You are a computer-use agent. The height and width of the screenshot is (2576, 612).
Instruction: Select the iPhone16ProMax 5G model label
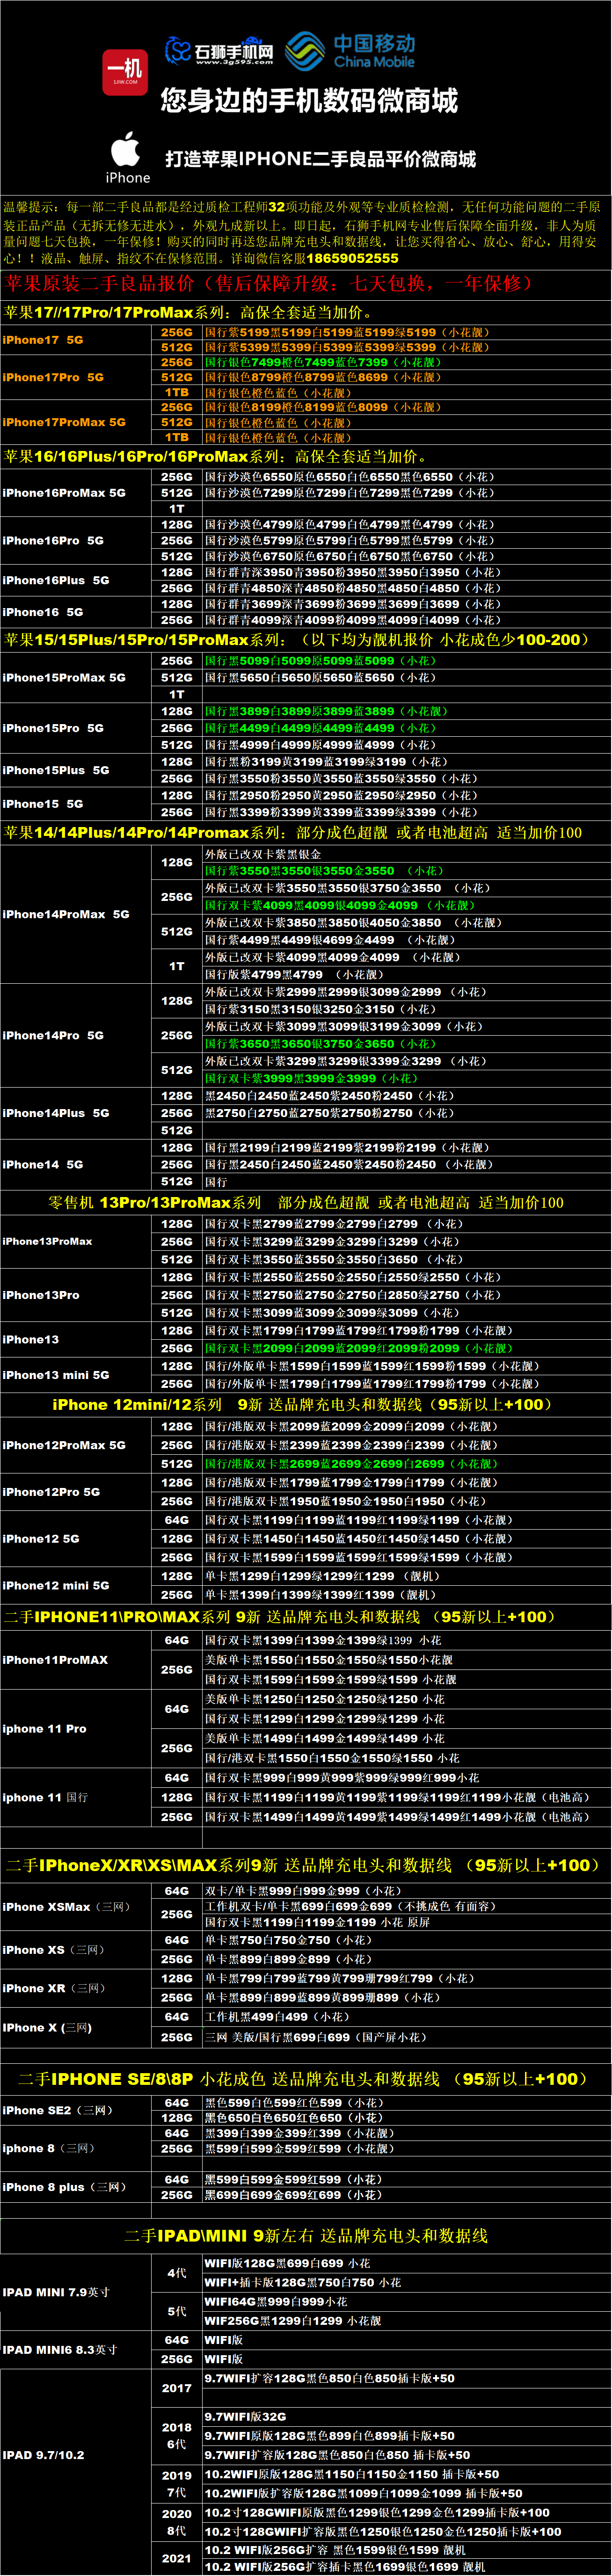click(x=64, y=493)
